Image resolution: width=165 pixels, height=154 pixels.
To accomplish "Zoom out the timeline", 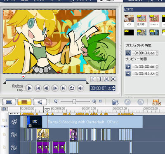I will 56,102.
